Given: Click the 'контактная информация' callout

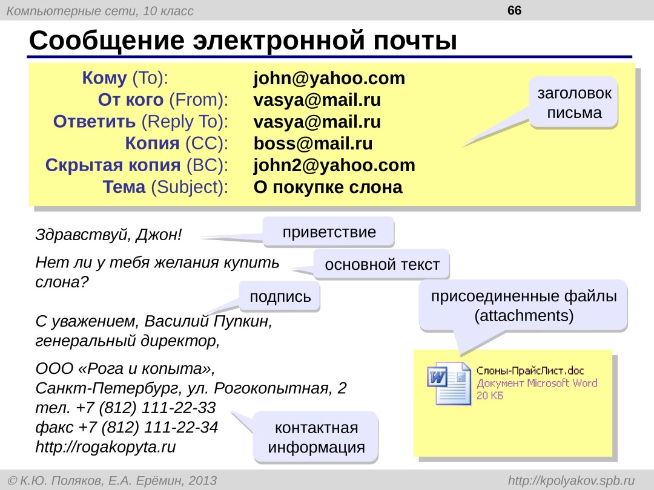Looking at the screenshot, I should 316,437.
